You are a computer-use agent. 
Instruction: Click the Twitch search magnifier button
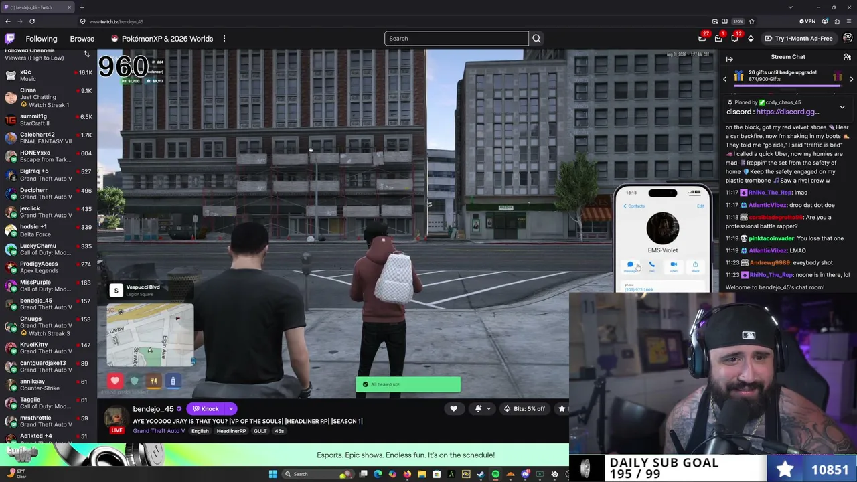(x=536, y=38)
